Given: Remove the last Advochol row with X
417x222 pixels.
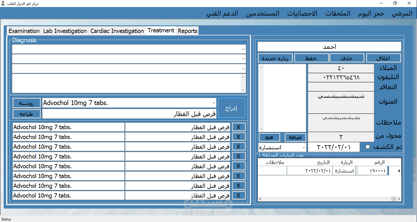Looking at the screenshot, I should 239,195.
